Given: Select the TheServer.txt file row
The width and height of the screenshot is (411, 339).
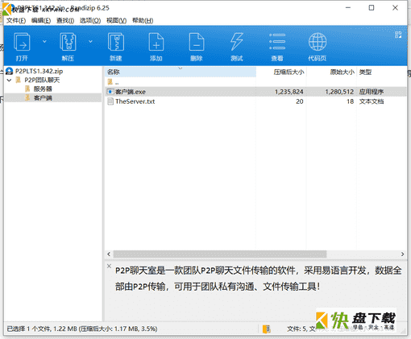Looking at the screenshot, I should [x=255, y=101].
